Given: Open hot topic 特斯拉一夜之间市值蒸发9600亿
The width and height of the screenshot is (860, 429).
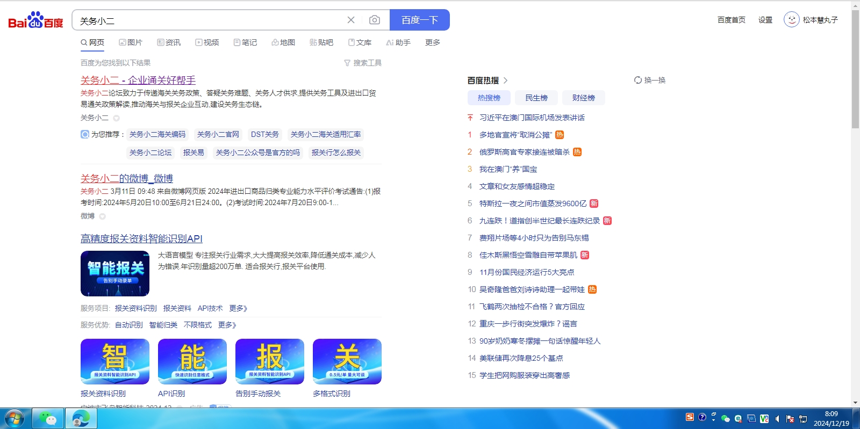Looking at the screenshot, I should (x=533, y=203).
